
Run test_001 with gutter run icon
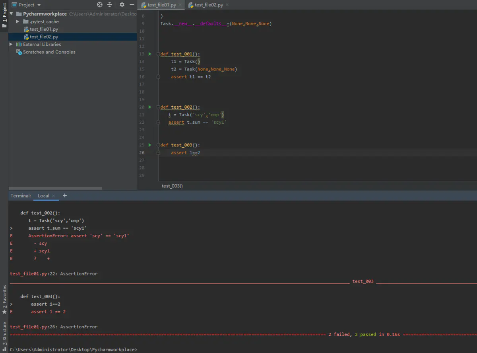click(x=150, y=54)
